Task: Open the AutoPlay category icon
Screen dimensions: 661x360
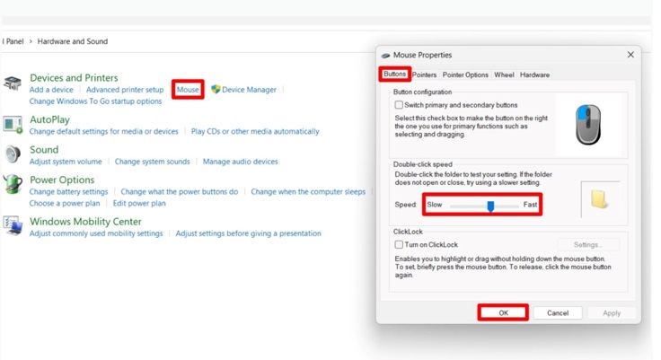Action: coord(13,124)
